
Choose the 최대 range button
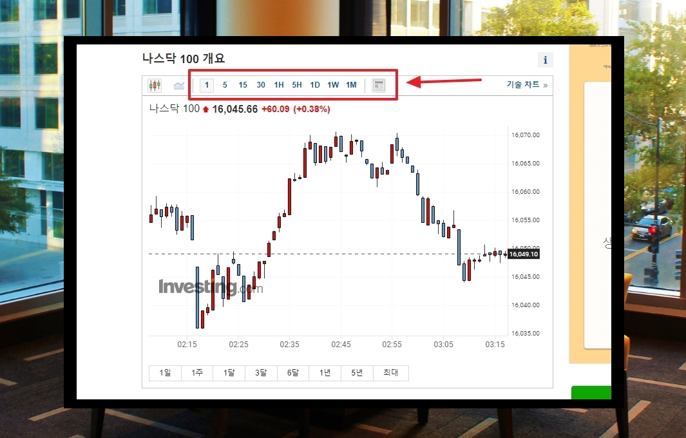[391, 373]
